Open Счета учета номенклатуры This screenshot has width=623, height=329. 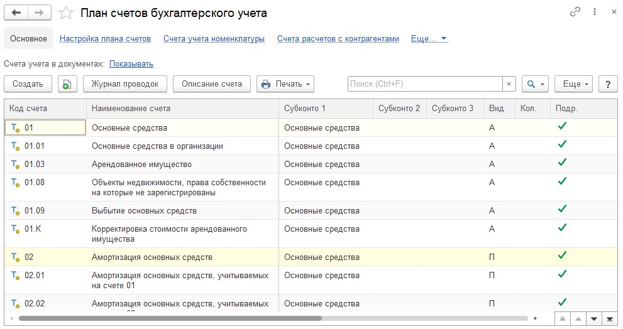coord(214,39)
